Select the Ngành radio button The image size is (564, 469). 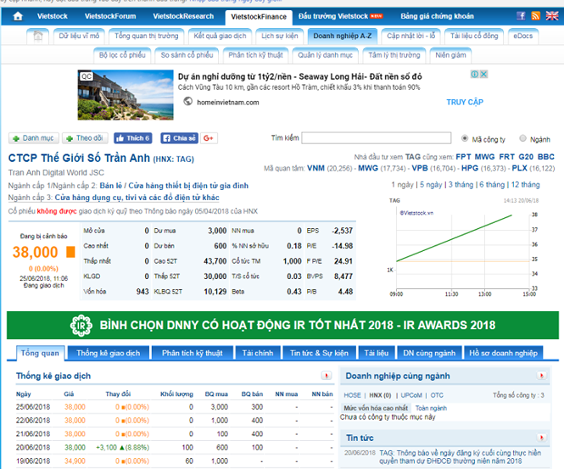coord(522,138)
